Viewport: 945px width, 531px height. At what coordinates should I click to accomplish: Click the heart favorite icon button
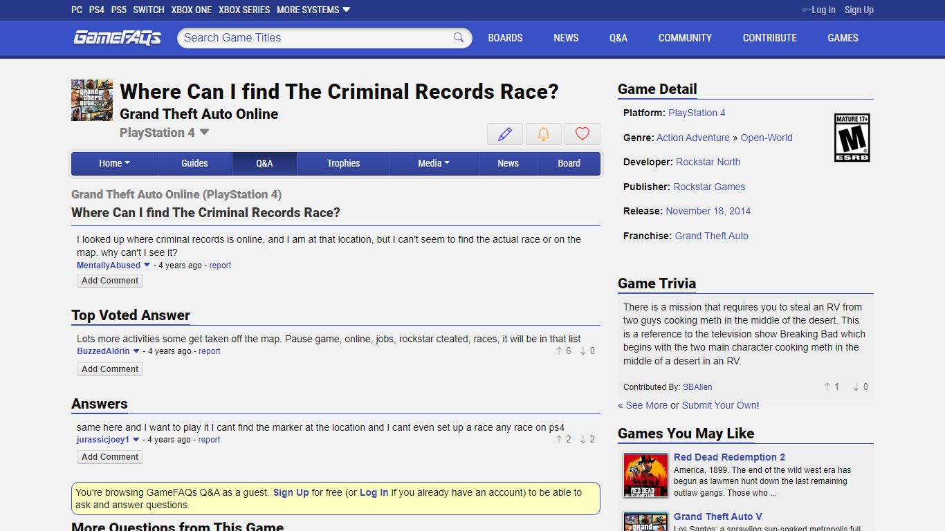pos(582,134)
